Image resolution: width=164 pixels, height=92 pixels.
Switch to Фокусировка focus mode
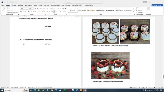(134, 88)
